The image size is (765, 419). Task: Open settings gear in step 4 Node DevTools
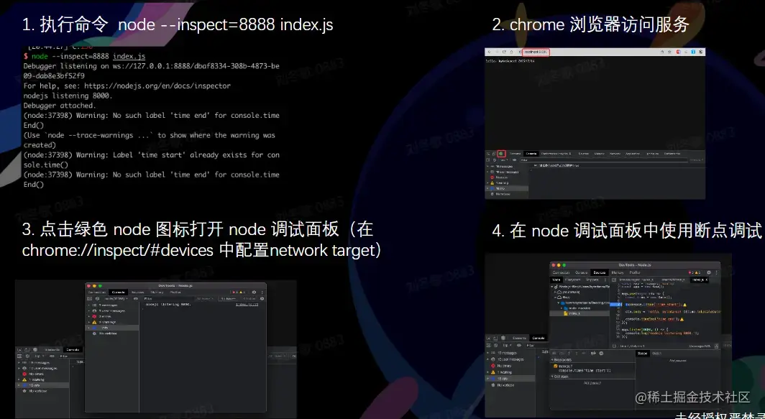click(x=709, y=272)
